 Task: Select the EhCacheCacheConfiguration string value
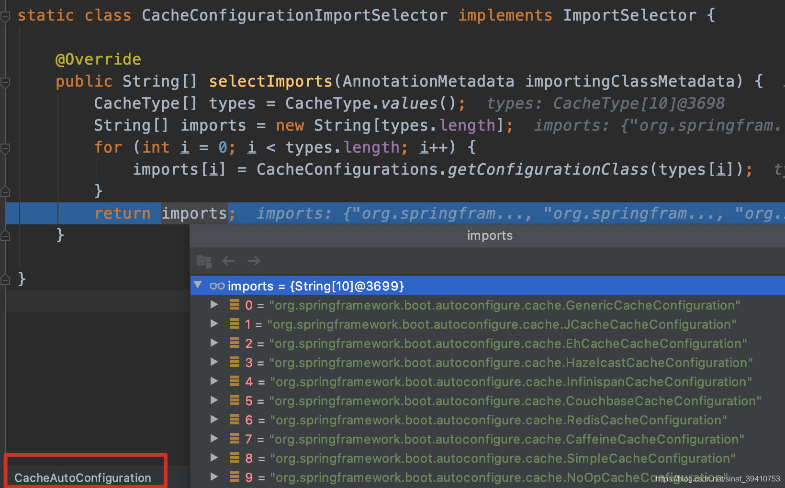pos(508,344)
